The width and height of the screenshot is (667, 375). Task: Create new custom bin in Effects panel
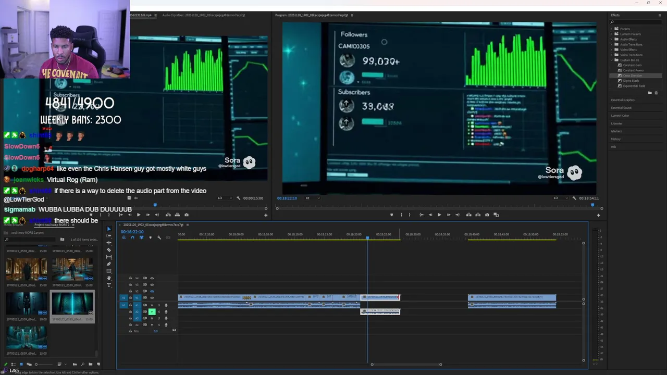[650, 93]
